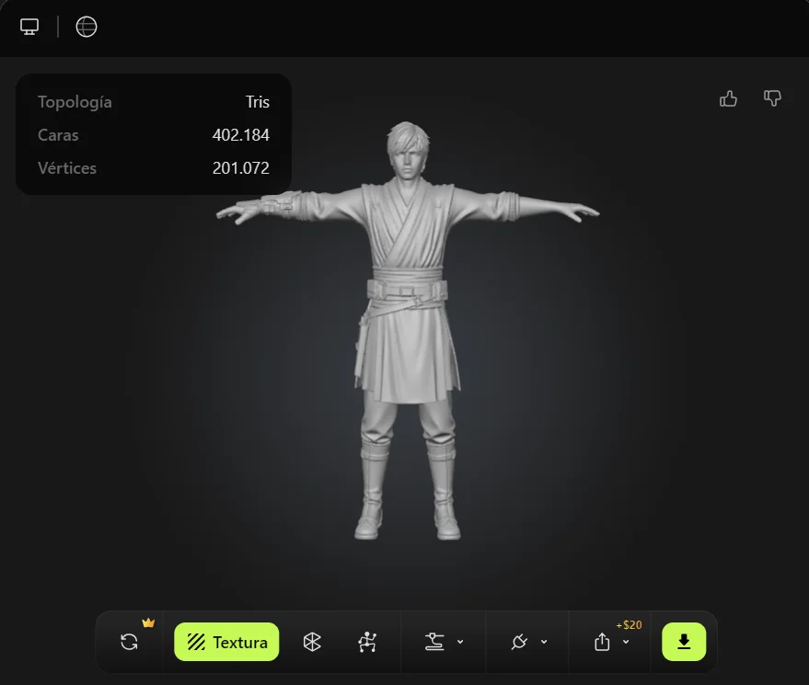This screenshot has height=685, width=809.
Task: Click the rigging skeleton figure icon
Action: [367, 642]
